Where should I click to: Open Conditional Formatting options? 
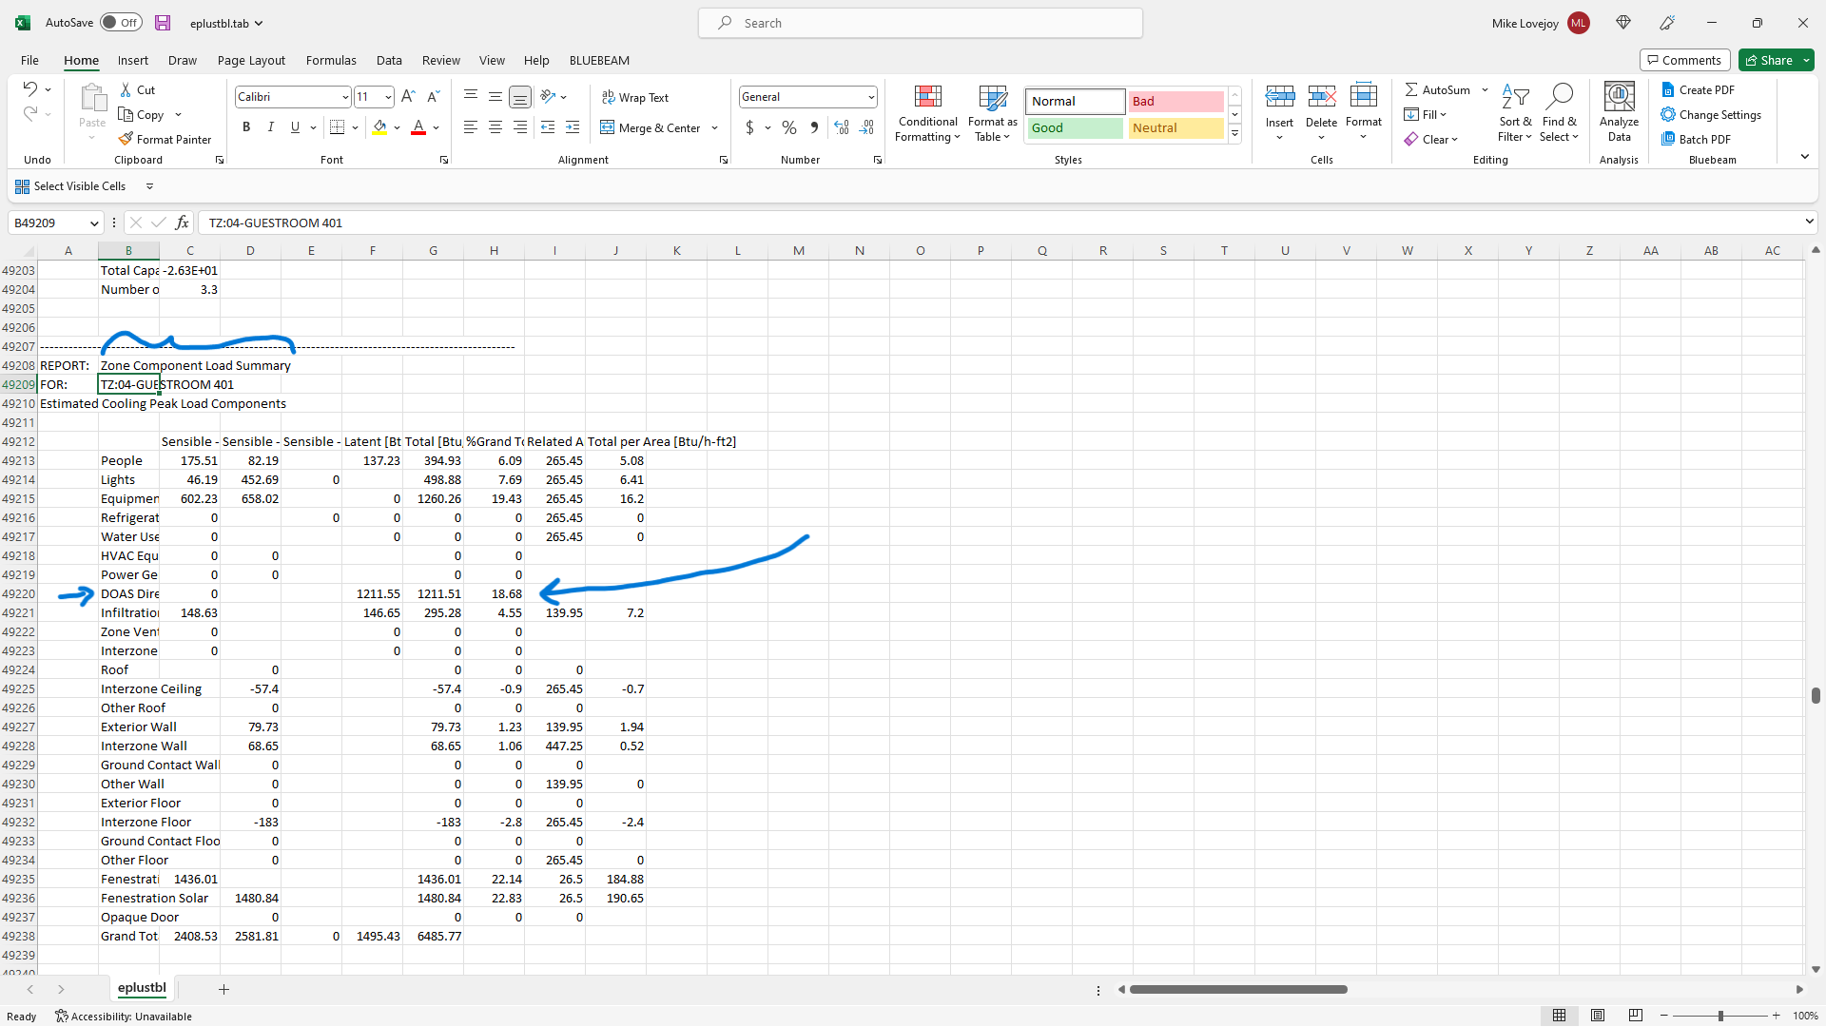click(x=927, y=113)
